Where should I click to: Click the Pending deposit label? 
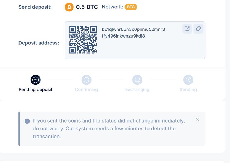(36, 90)
